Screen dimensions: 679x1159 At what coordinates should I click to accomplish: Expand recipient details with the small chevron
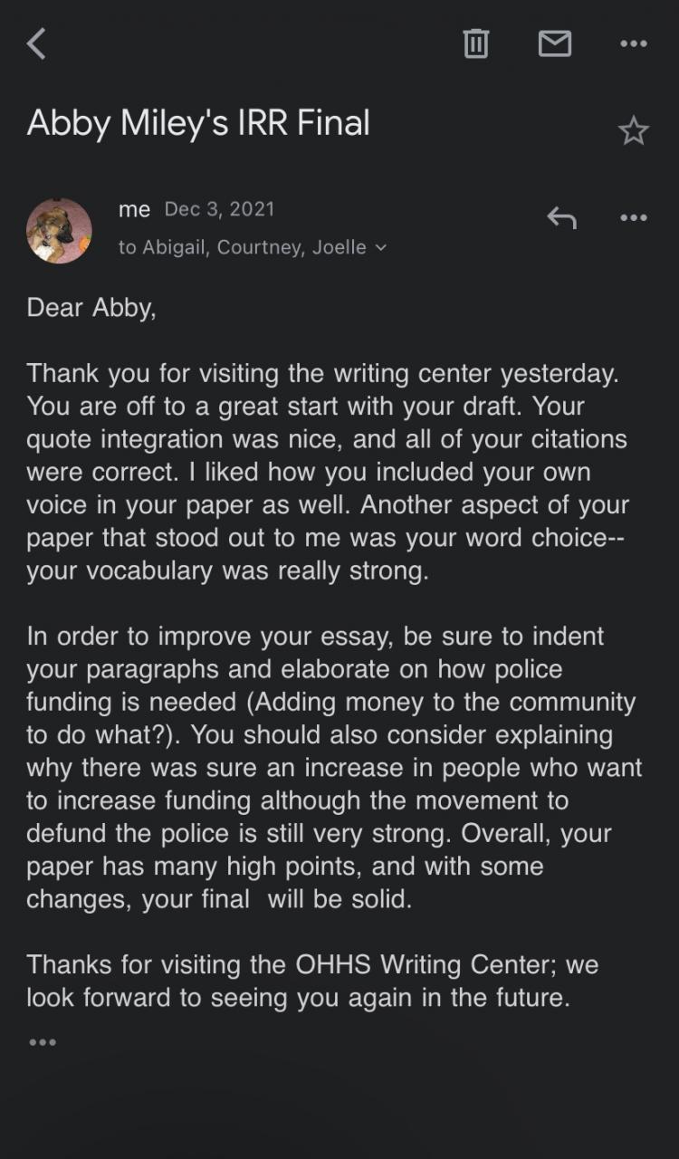pyautogui.click(x=381, y=247)
